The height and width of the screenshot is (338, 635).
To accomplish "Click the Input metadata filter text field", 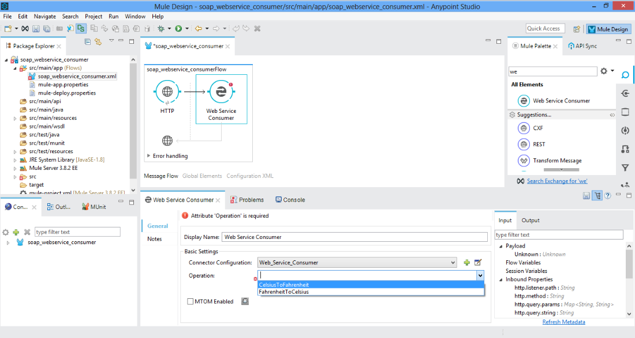I will point(559,234).
